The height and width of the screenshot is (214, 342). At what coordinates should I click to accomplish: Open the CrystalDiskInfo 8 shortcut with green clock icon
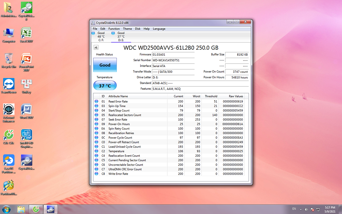point(27,11)
